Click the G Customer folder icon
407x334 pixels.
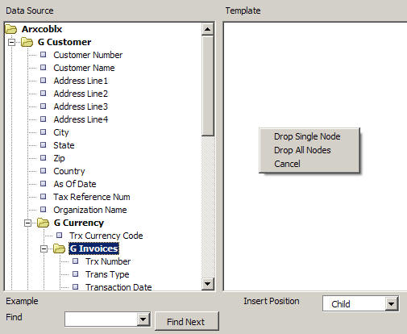(x=27, y=42)
